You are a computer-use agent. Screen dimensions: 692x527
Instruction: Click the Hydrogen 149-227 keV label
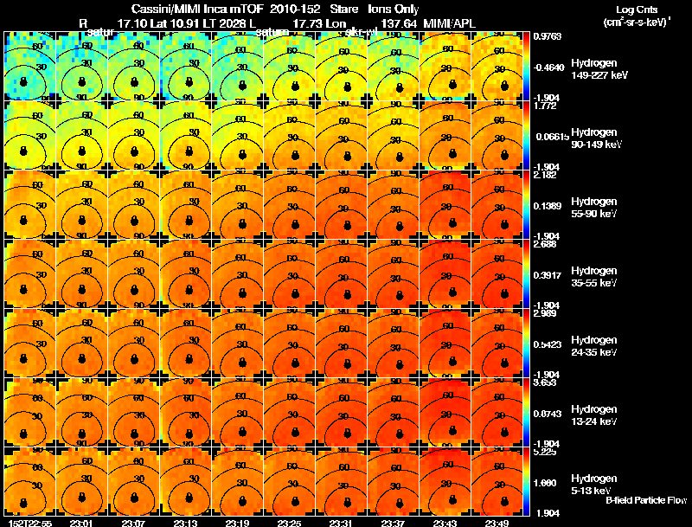point(599,69)
